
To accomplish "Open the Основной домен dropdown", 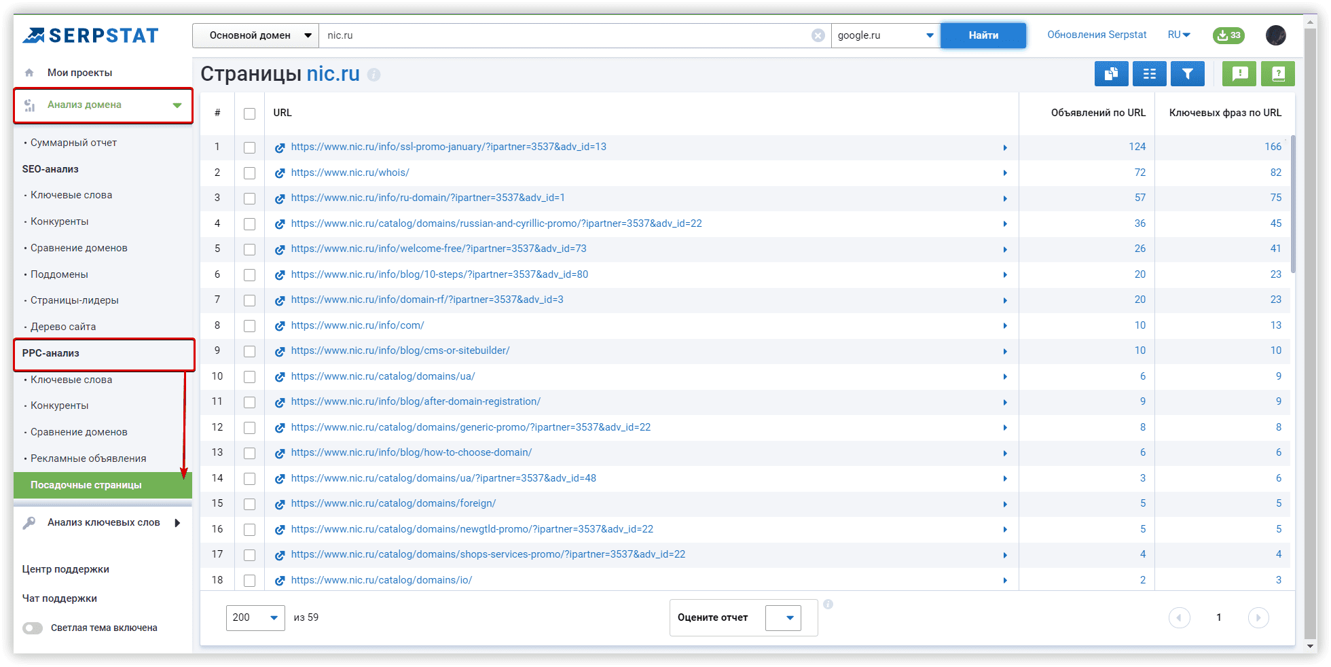I will point(256,35).
